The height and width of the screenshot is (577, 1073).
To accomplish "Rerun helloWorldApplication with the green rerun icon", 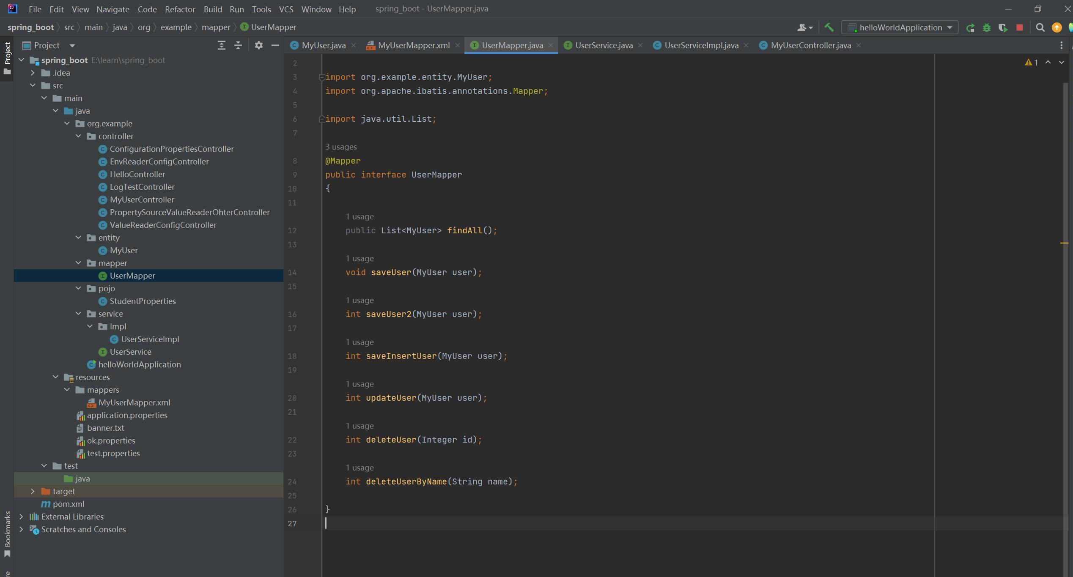I will tap(970, 28).
